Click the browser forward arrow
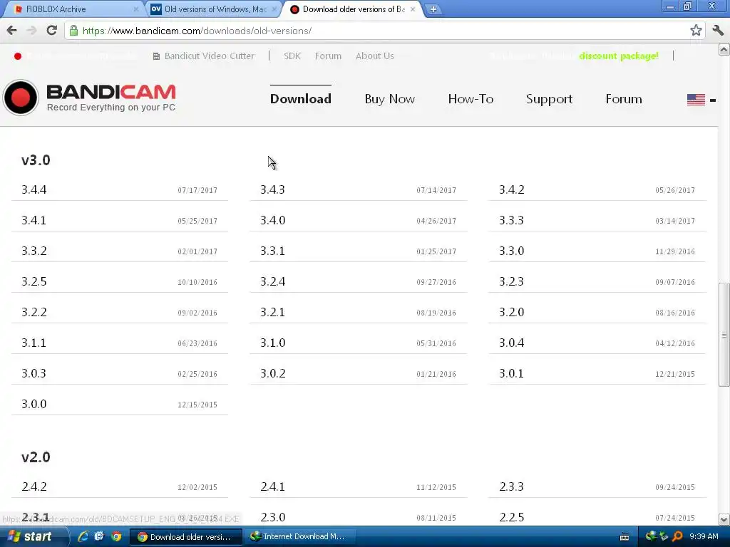This screenshot has width=730, height=547. click(x=31, y=31)
